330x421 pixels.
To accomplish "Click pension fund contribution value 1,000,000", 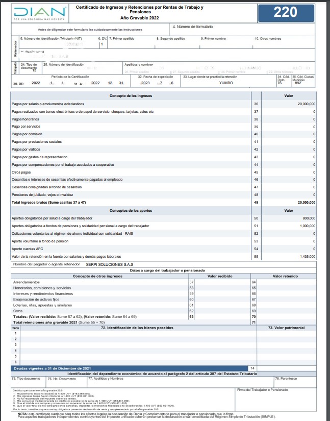I will 289,226.
